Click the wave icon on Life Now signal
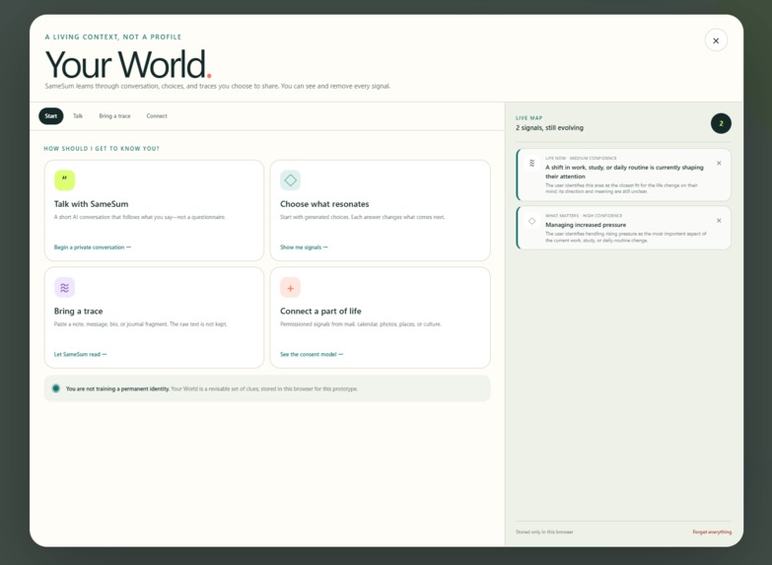 [531, 163]
